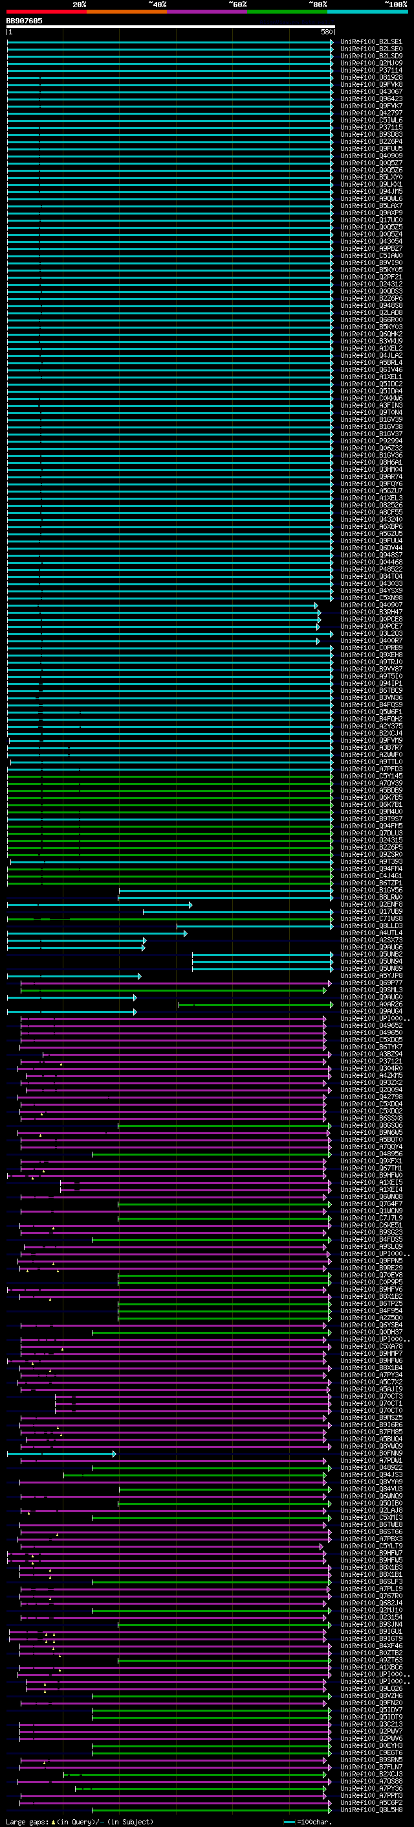Click the purple ~60% identity legend segment

[208, 12]
